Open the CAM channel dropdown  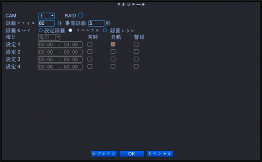46,16
